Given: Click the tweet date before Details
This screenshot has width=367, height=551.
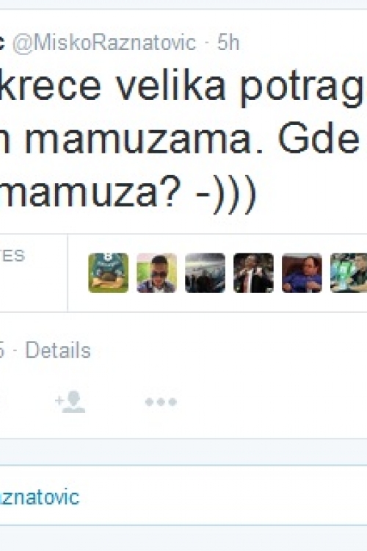Looking at the screenshot, I should pos(2,350).
